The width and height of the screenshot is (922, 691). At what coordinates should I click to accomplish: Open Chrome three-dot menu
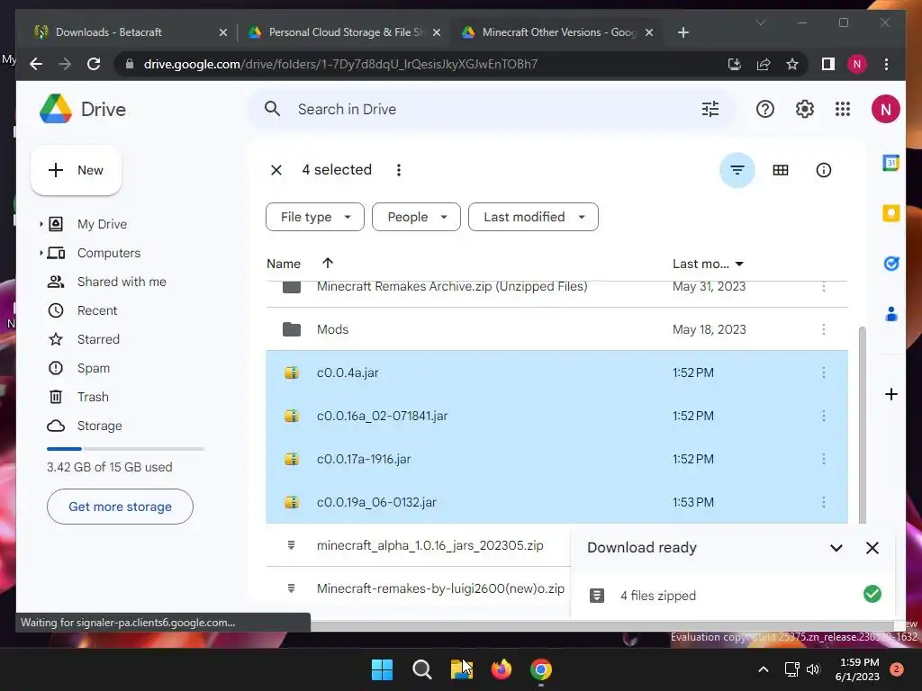(x=886, y=64)
